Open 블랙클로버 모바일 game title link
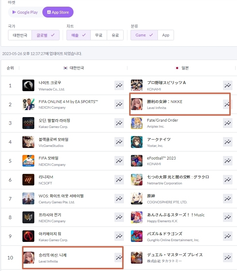The height and width of the screenshot is (271, 237). pyautogui.click(x=54, y=139)
